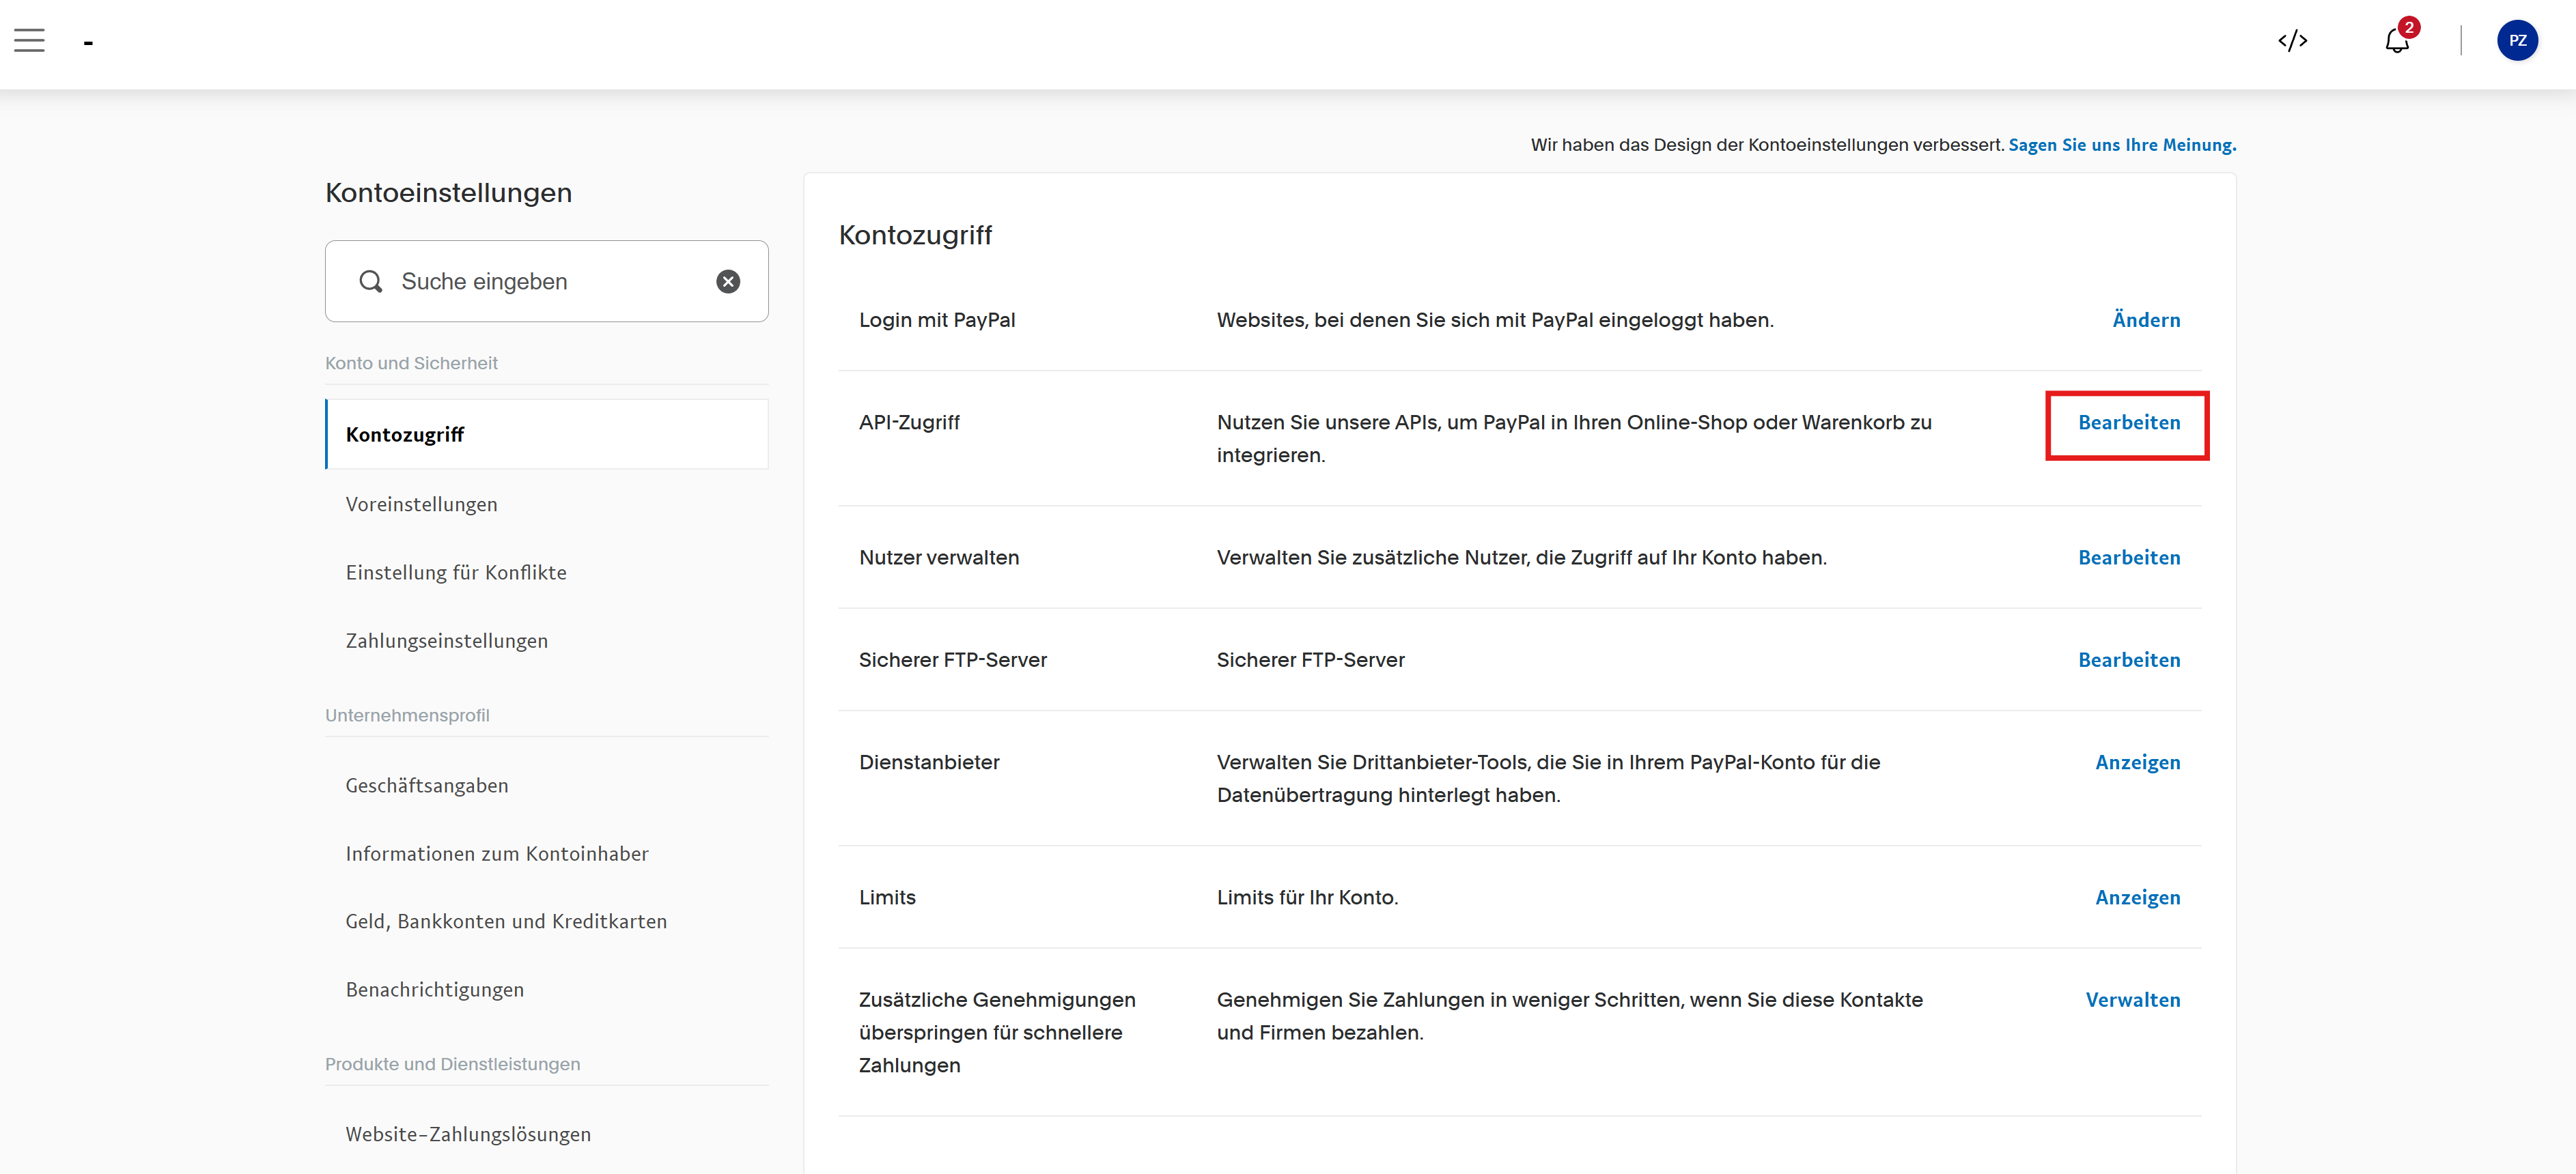The image size is (2576, 1174).
Task: Click Bearbeiten for API-Zugriff
Action: coord(2128,423)
